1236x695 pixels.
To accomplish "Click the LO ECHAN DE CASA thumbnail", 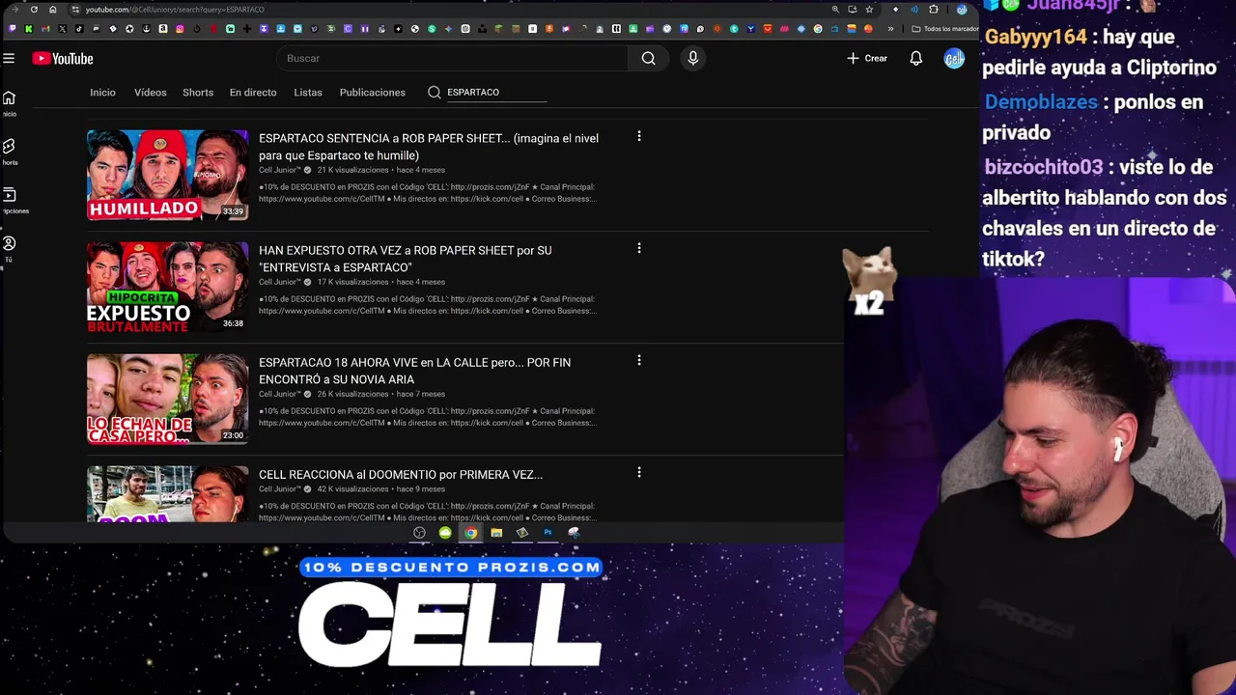I will click(168, 399).
